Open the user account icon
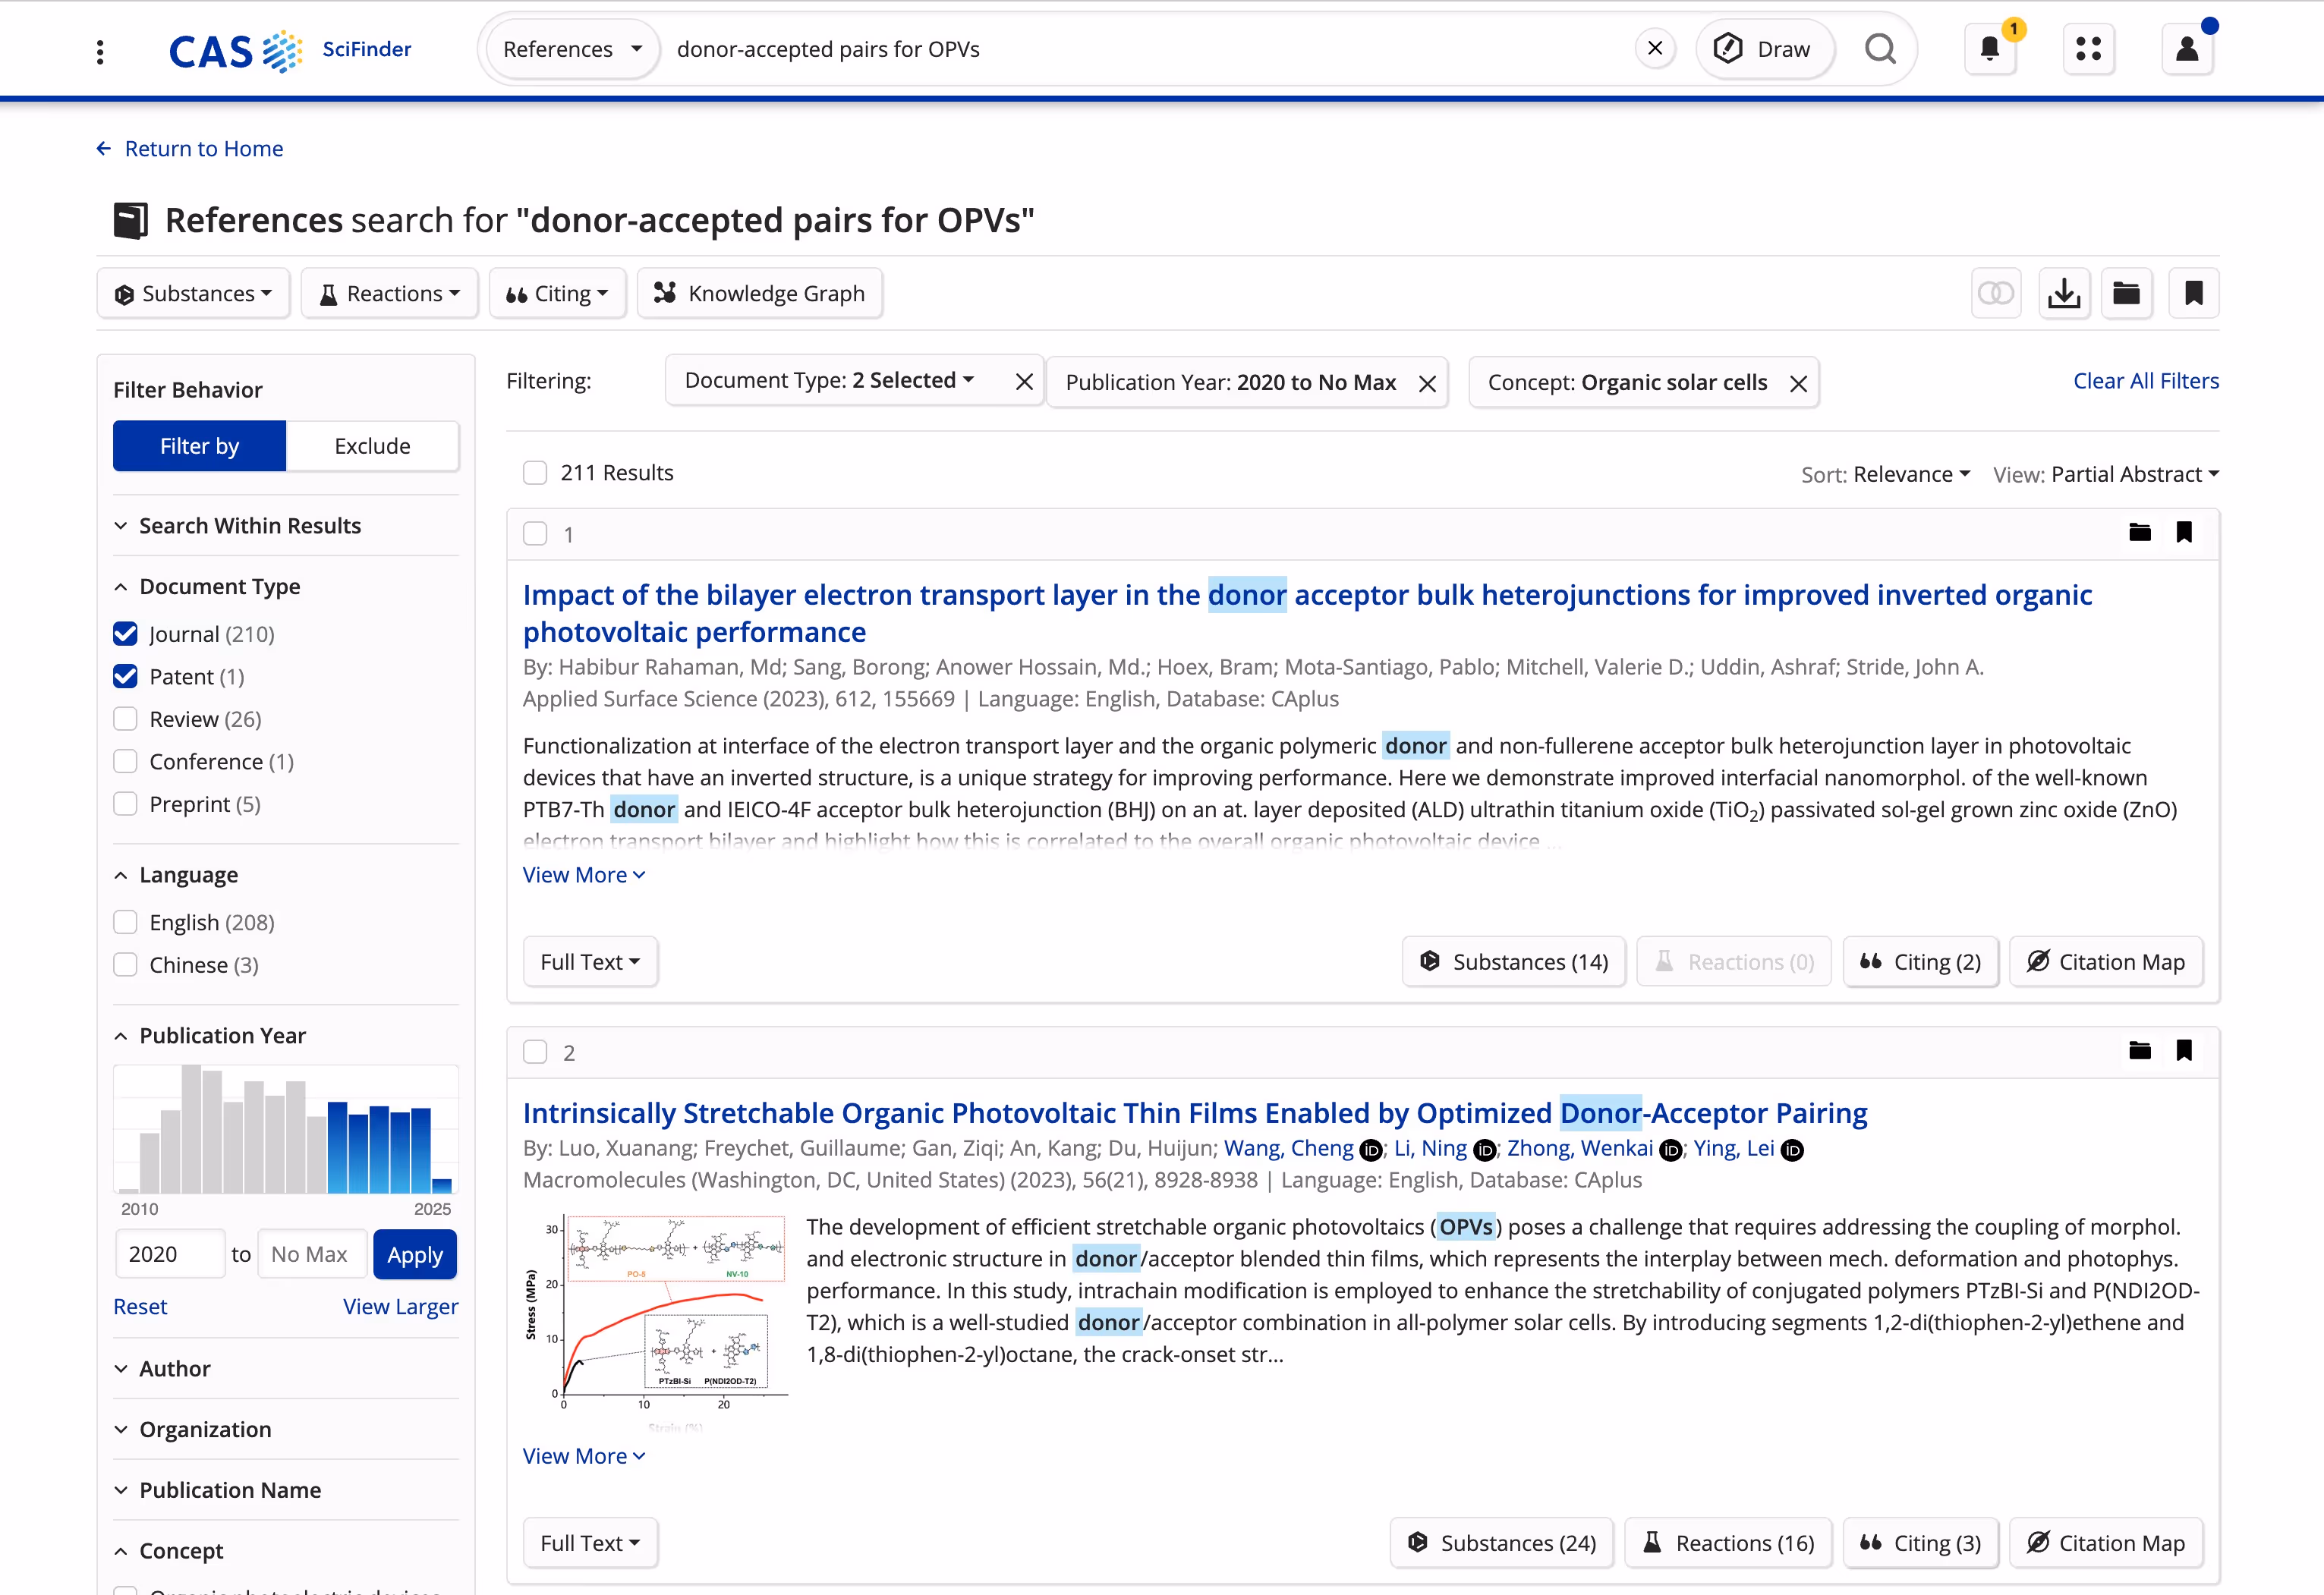This screenshot has width=2324, height=1595. point(2187,49)
